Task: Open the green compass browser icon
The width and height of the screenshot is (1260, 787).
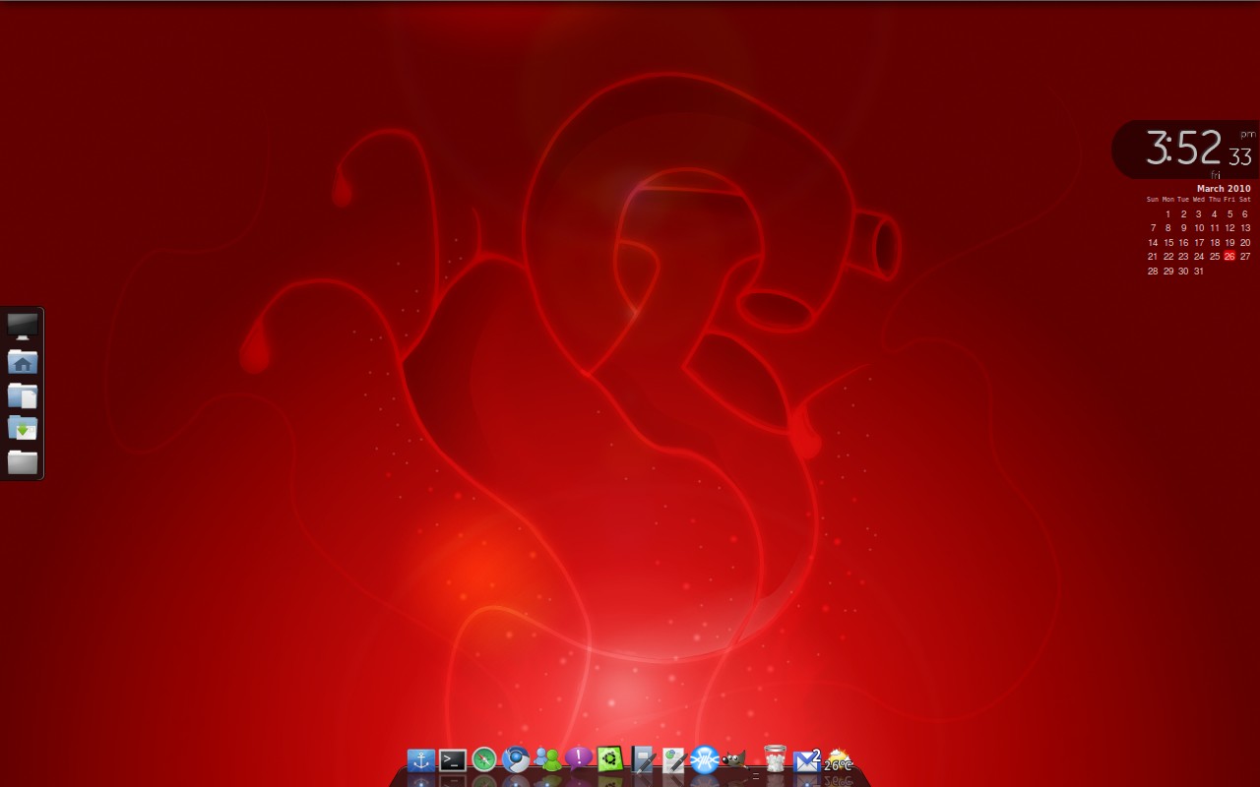Action: coord(484,759)
